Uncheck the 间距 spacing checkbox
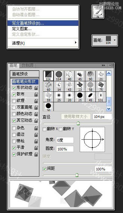The image size is (123, 213). [x=44, y=169]
